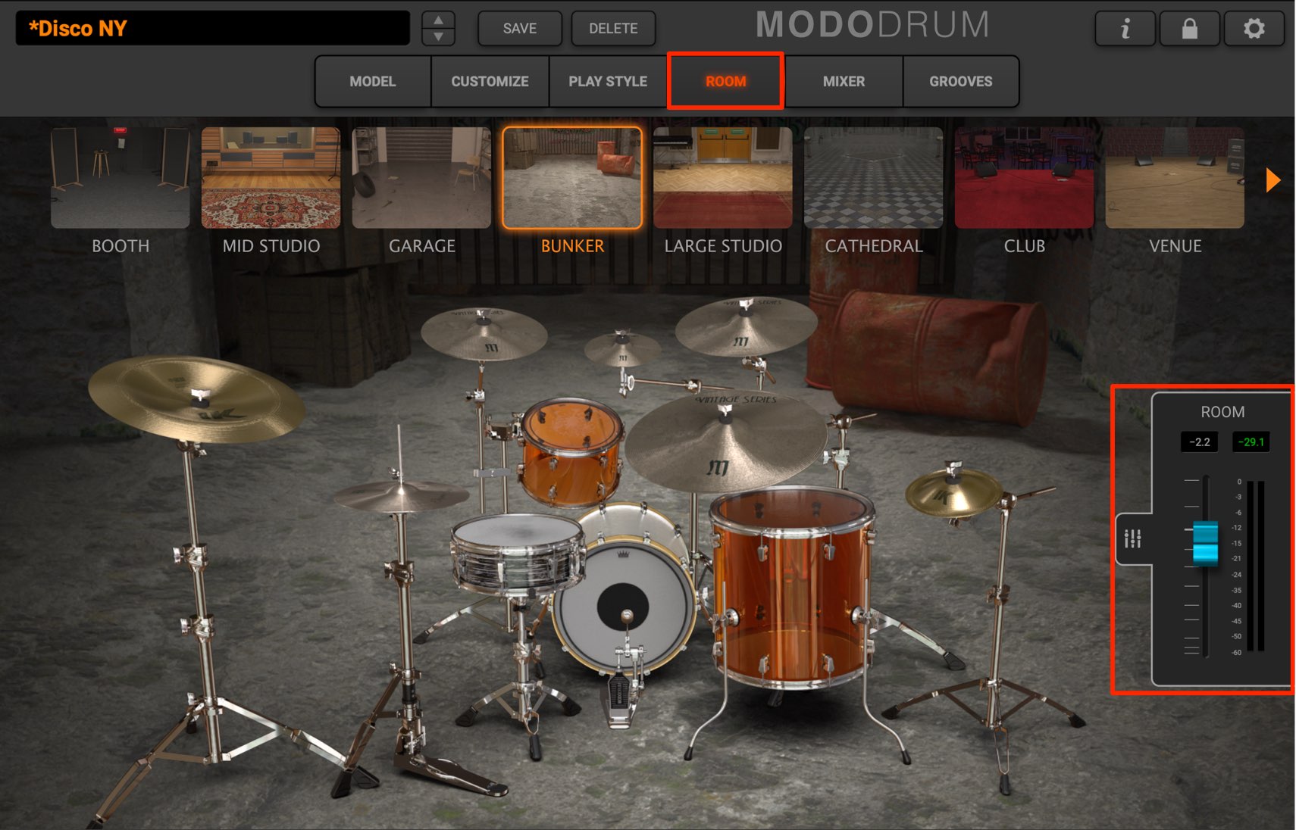Click the ROOM peak readout -29.1
The height and width of the screenshot is (830, 1296).
tap(1251, 442)
